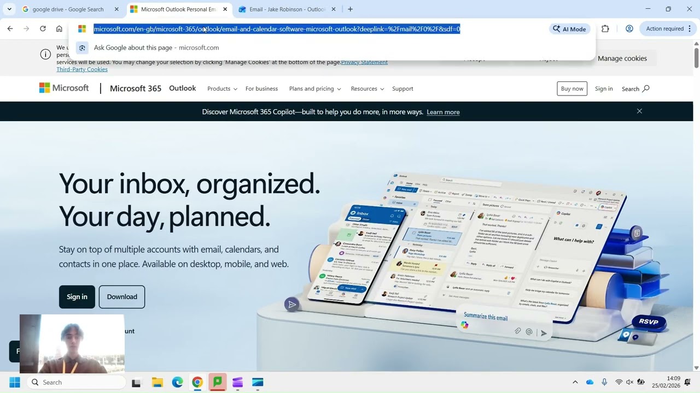This screenshot has width=700, height=393.
Task: Open Task View on the taskbar
Action: coord(137,383)
